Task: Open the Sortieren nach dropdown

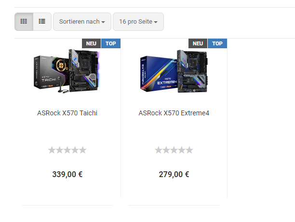Action: coord(82,22)
